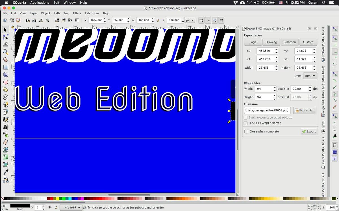Select the Pencil freehand tool

pyautogui.click(x=5, y=104)
